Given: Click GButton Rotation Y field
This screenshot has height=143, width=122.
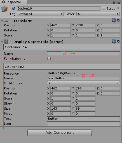Looking at the screenshot, I should [85, 93].
